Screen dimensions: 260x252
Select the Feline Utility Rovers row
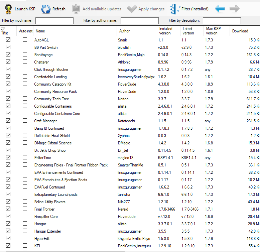click(x=130, y=202)
